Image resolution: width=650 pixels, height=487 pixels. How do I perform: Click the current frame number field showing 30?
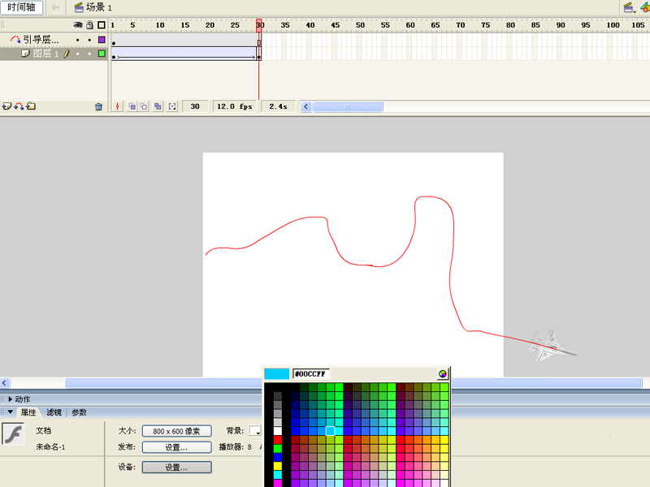click(195, 106)
